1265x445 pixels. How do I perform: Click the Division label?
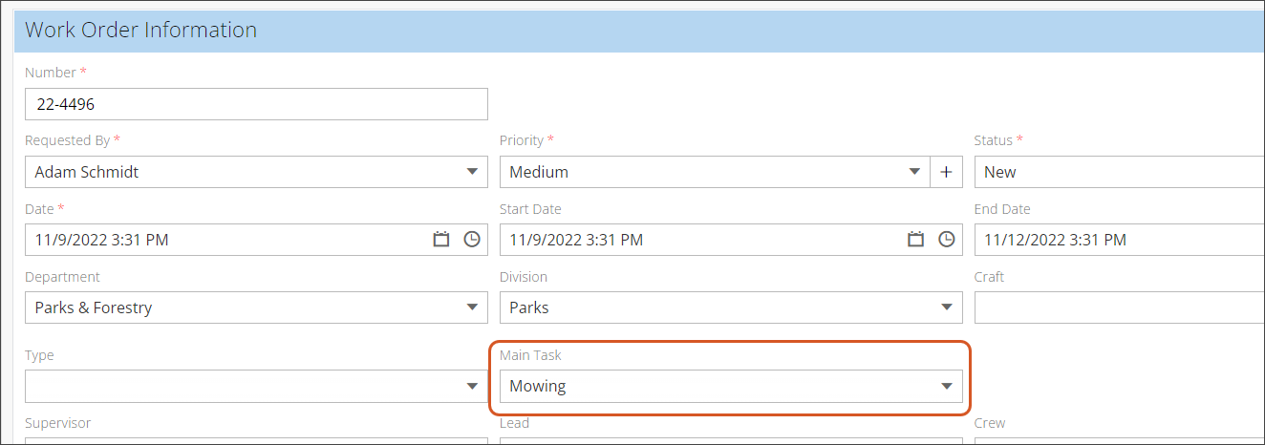[x=524, y=277]
